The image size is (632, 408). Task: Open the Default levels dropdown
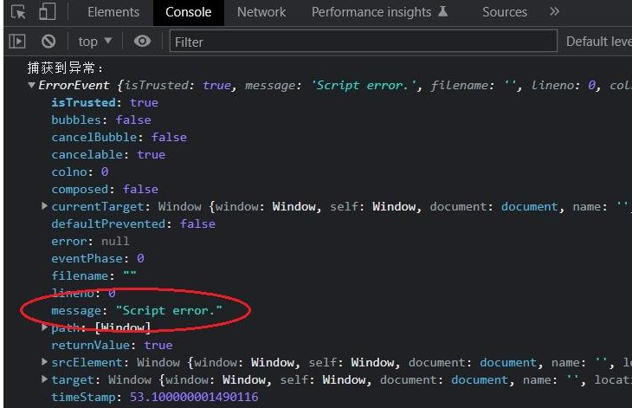(598, 41)
